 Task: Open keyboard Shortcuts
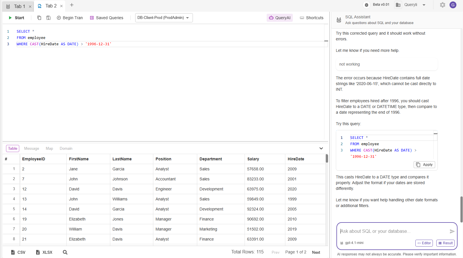tap(312, 18)
